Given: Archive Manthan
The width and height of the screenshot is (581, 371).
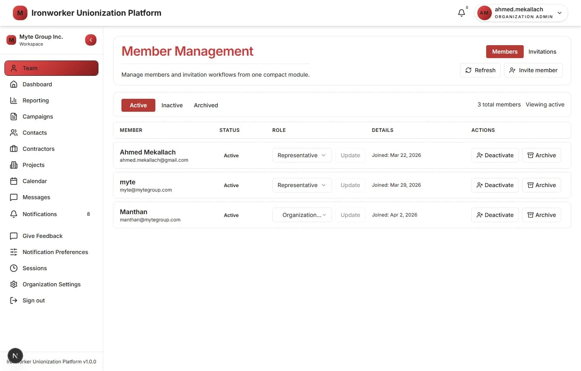Looking at the screenshot, I should point(541,215).
